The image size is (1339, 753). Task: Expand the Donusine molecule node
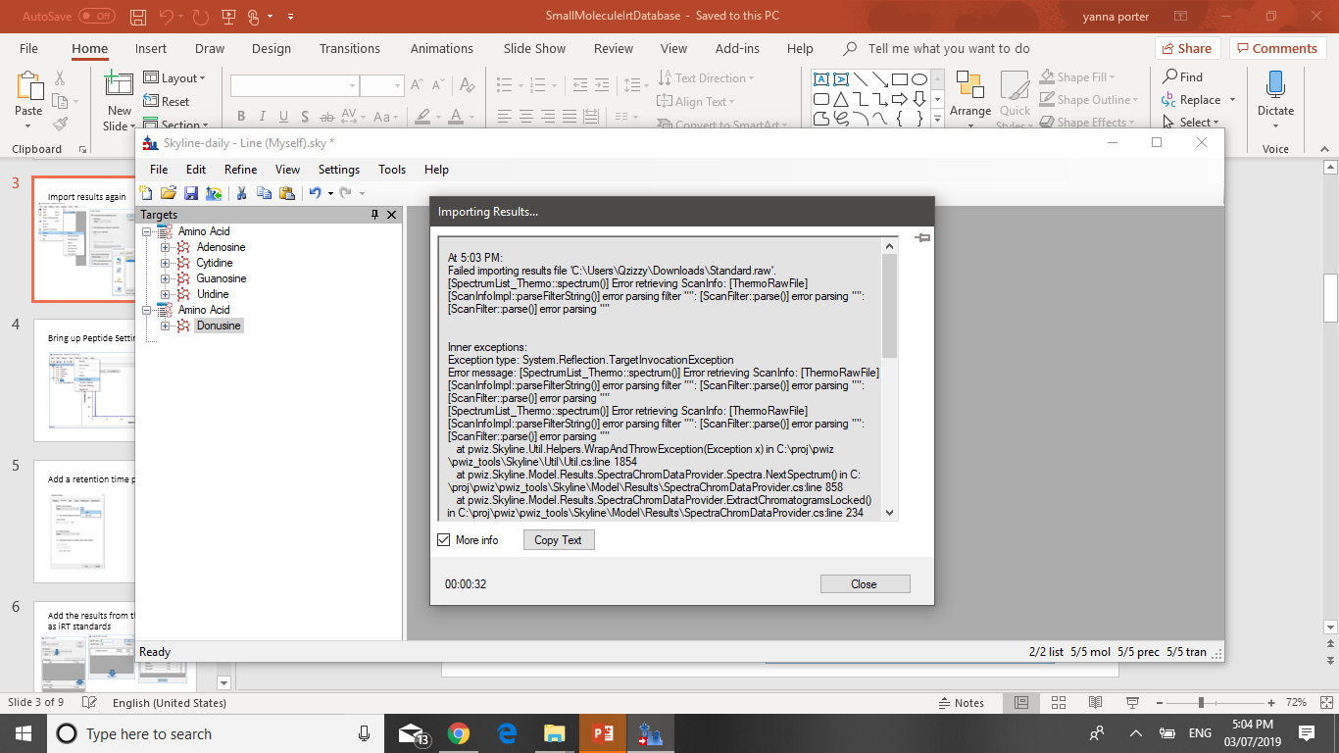click(x=166, y=326)
